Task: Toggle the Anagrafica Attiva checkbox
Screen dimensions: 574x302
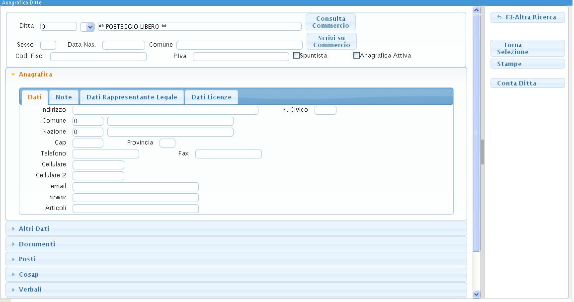Action: coord(356,56)
